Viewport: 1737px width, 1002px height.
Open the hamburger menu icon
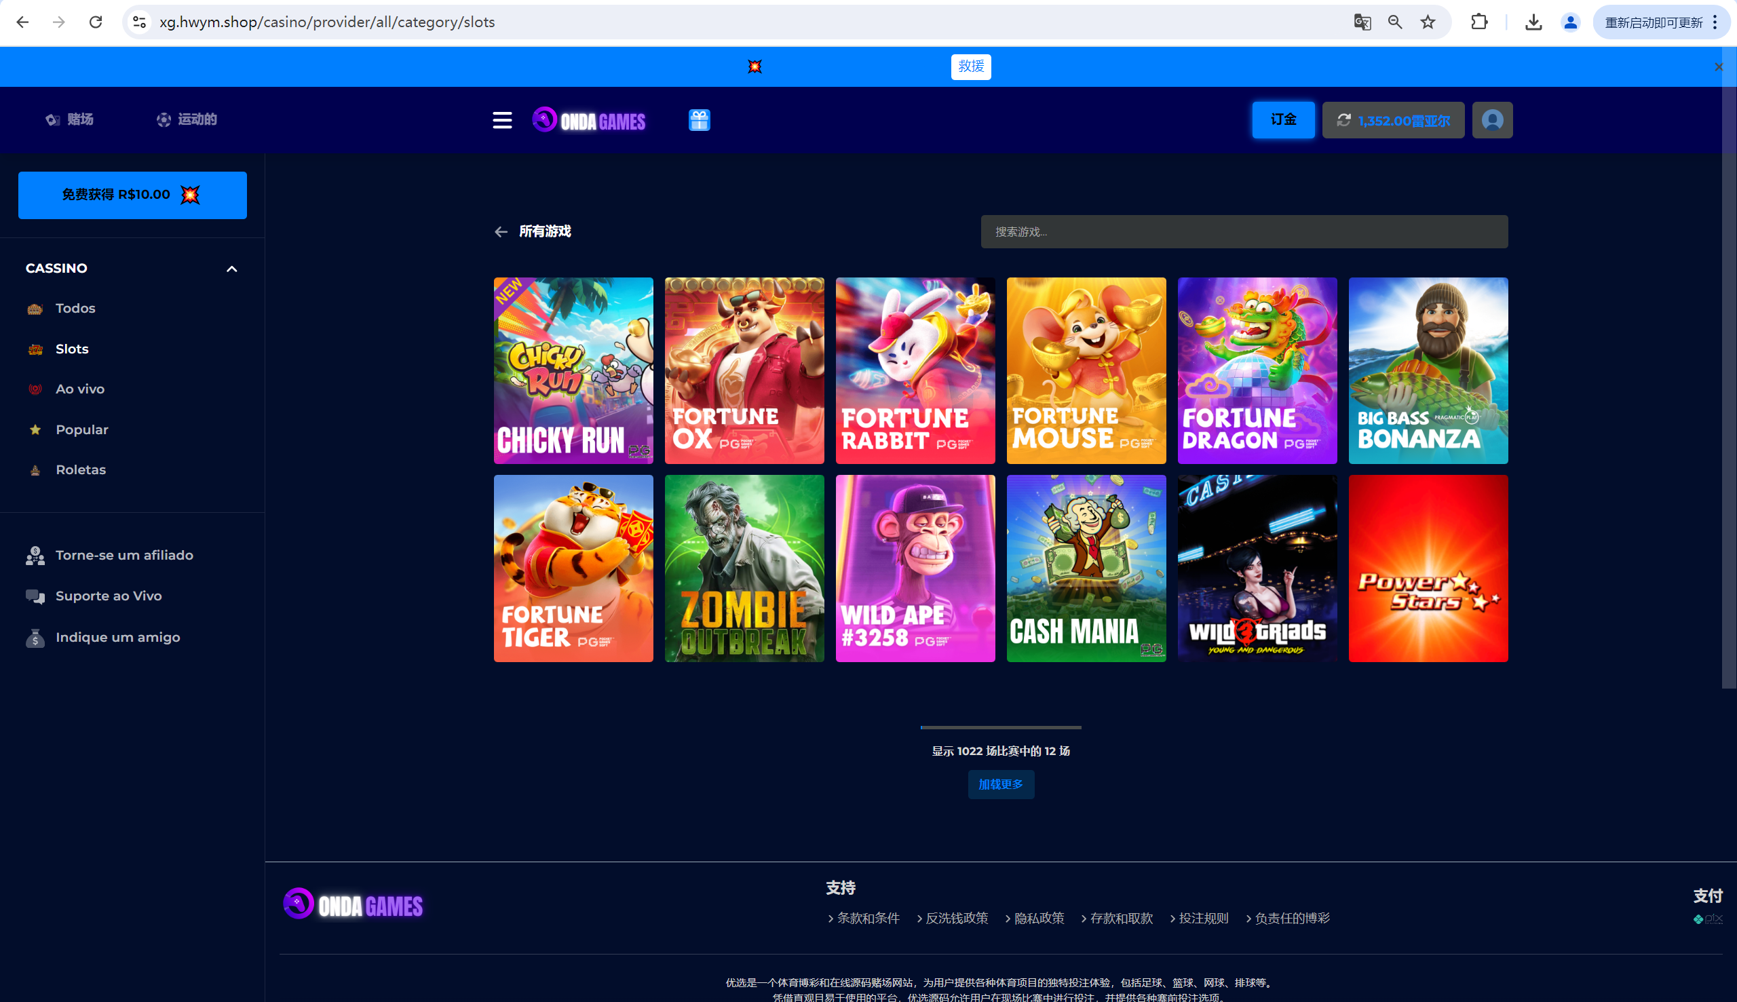click(x=501, y=121)
